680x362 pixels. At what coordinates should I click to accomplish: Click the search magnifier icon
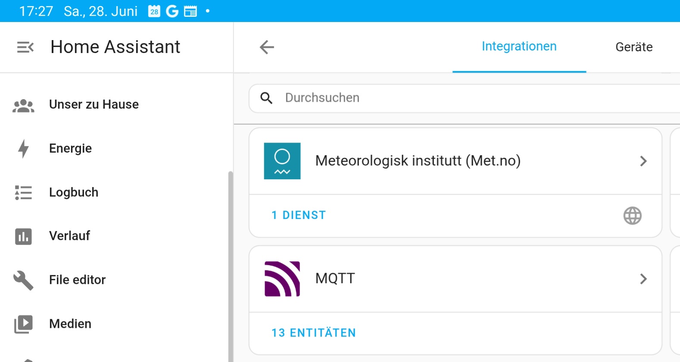266,98
